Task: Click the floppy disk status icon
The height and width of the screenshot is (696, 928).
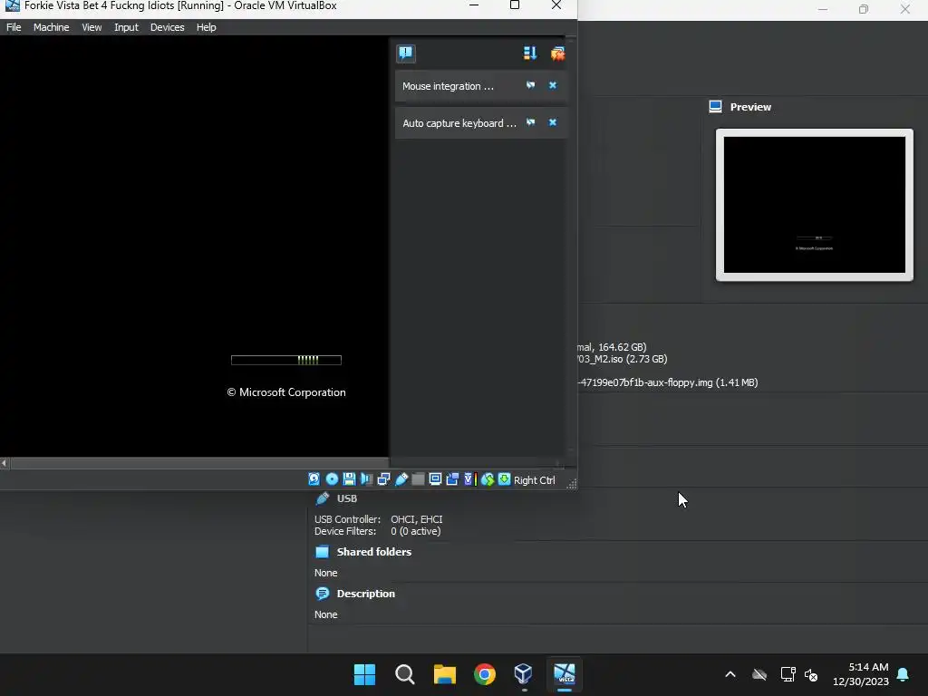Action: [349, 479]
